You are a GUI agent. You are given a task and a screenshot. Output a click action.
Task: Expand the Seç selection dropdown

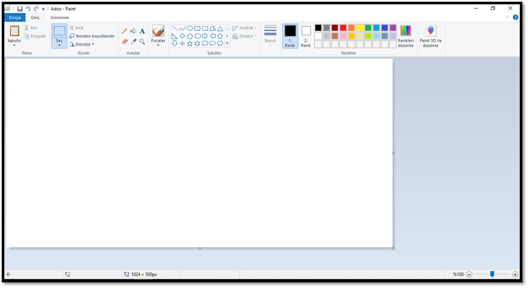click(x=59, y=44)
